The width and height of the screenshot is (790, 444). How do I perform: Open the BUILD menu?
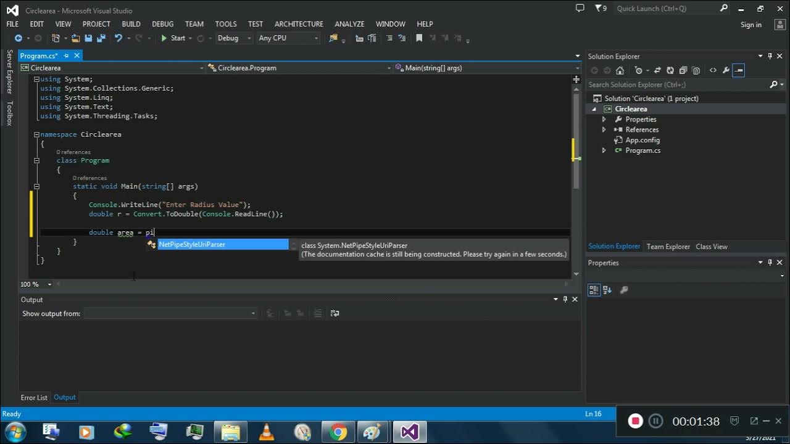click(x=131, y=24)
